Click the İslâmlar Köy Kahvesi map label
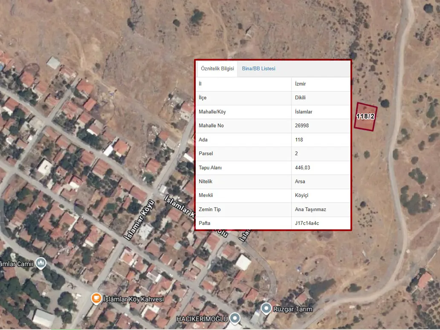The image size is (440, 330). (x=133, y=299)
